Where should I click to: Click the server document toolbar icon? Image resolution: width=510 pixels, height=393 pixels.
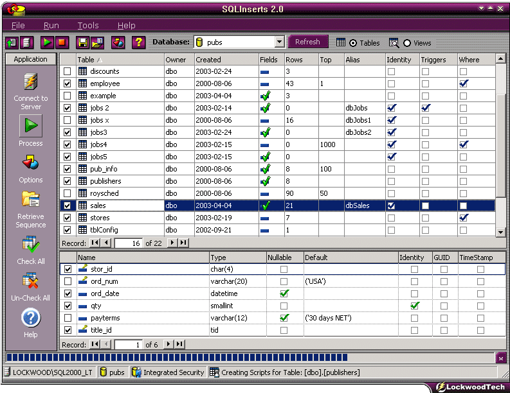(x=27, y=42)
